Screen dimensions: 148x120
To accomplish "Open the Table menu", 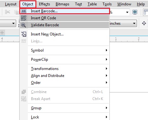I will (x=92, y=4).
